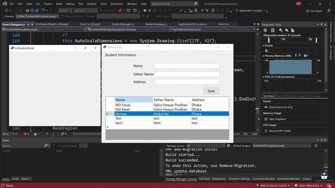Click the Bookmark icon in toolbar
This screenshot has width=335, height=188.
pyautogui.click(x=213, y=10)
